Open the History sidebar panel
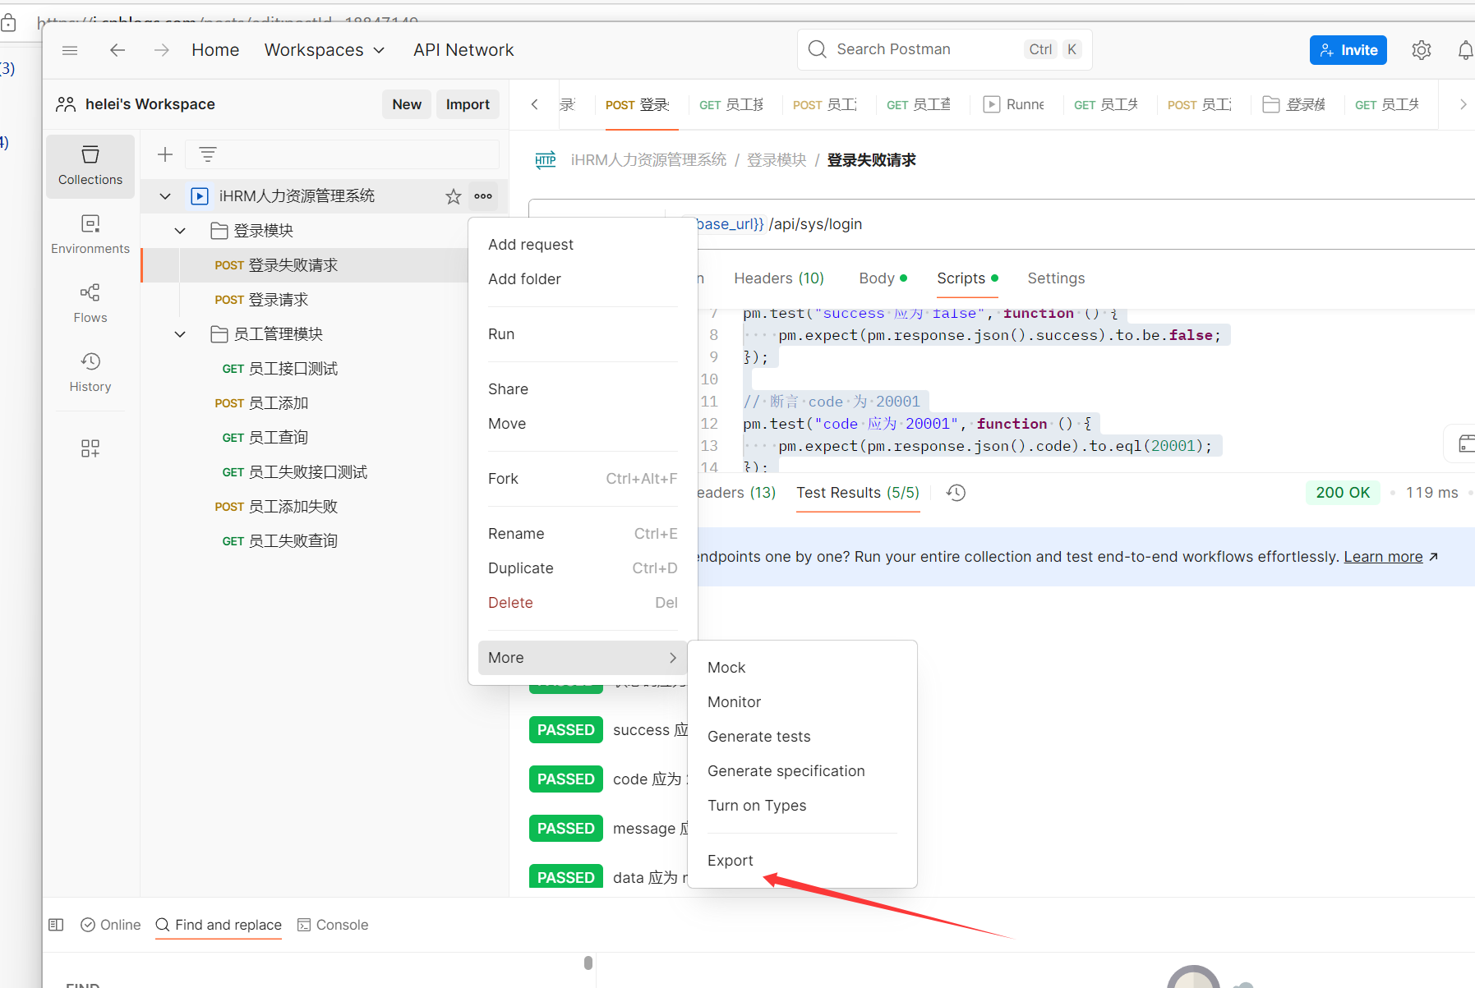This screenshot has width=1475, height=988. coord(90,373)
